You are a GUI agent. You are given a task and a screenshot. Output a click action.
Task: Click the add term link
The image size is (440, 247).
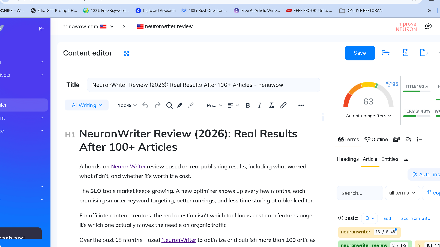tap(387, 218)
